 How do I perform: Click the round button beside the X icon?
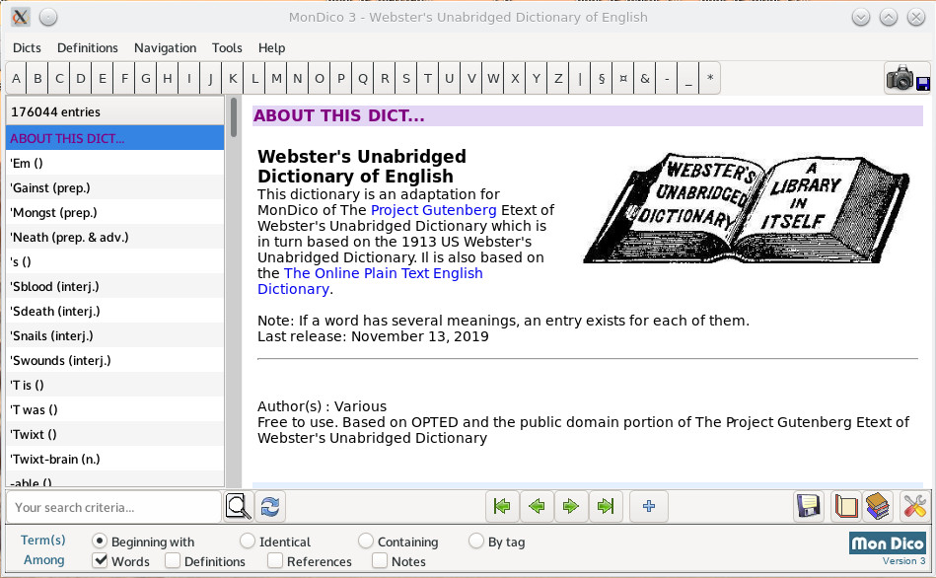(48, 17)
